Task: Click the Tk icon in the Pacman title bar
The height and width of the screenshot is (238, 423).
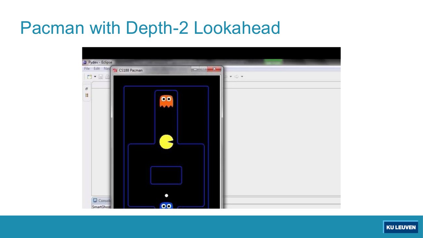Action: click(115, 70)
